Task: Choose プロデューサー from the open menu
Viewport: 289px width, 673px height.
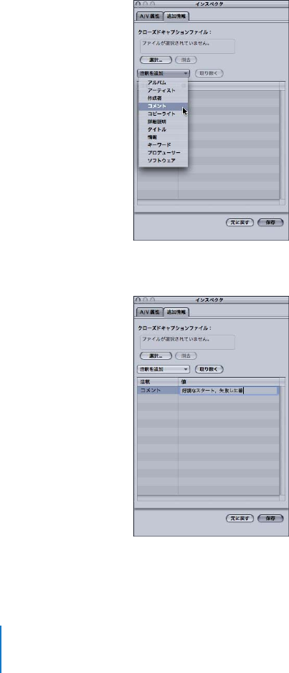Action: pyautogui.click(x=163, y=153)
